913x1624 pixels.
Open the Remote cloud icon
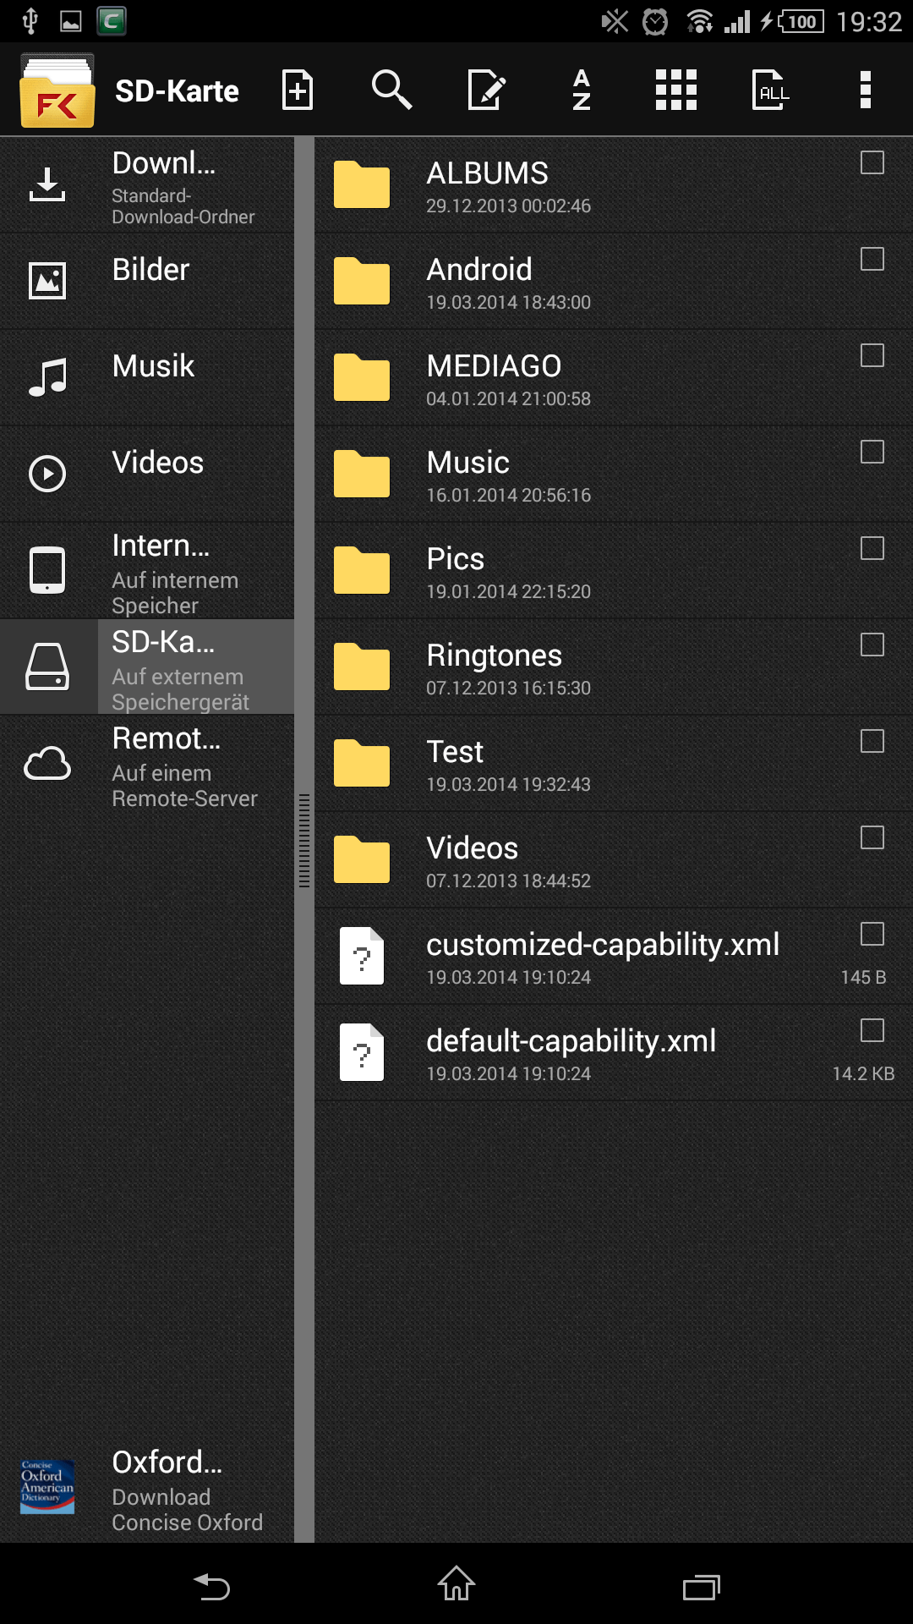click(47, 763)
